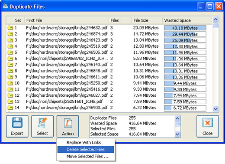
Task: Close the dialog with the Close button
Action: coord(208,126)
